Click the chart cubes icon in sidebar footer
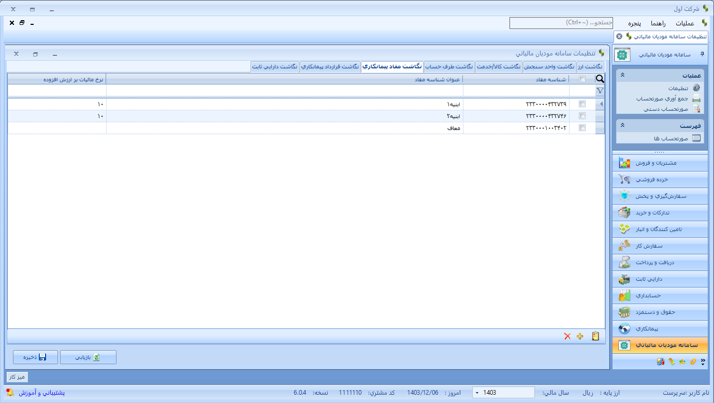 pyautogui.click(x=660, y=362)
